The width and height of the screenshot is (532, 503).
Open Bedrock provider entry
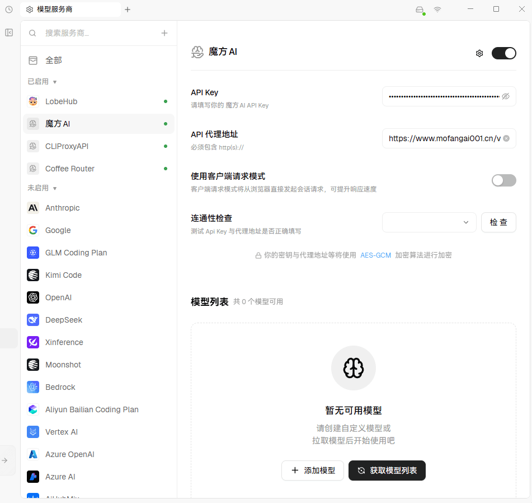pyautogui.click(x=98, y=387)
